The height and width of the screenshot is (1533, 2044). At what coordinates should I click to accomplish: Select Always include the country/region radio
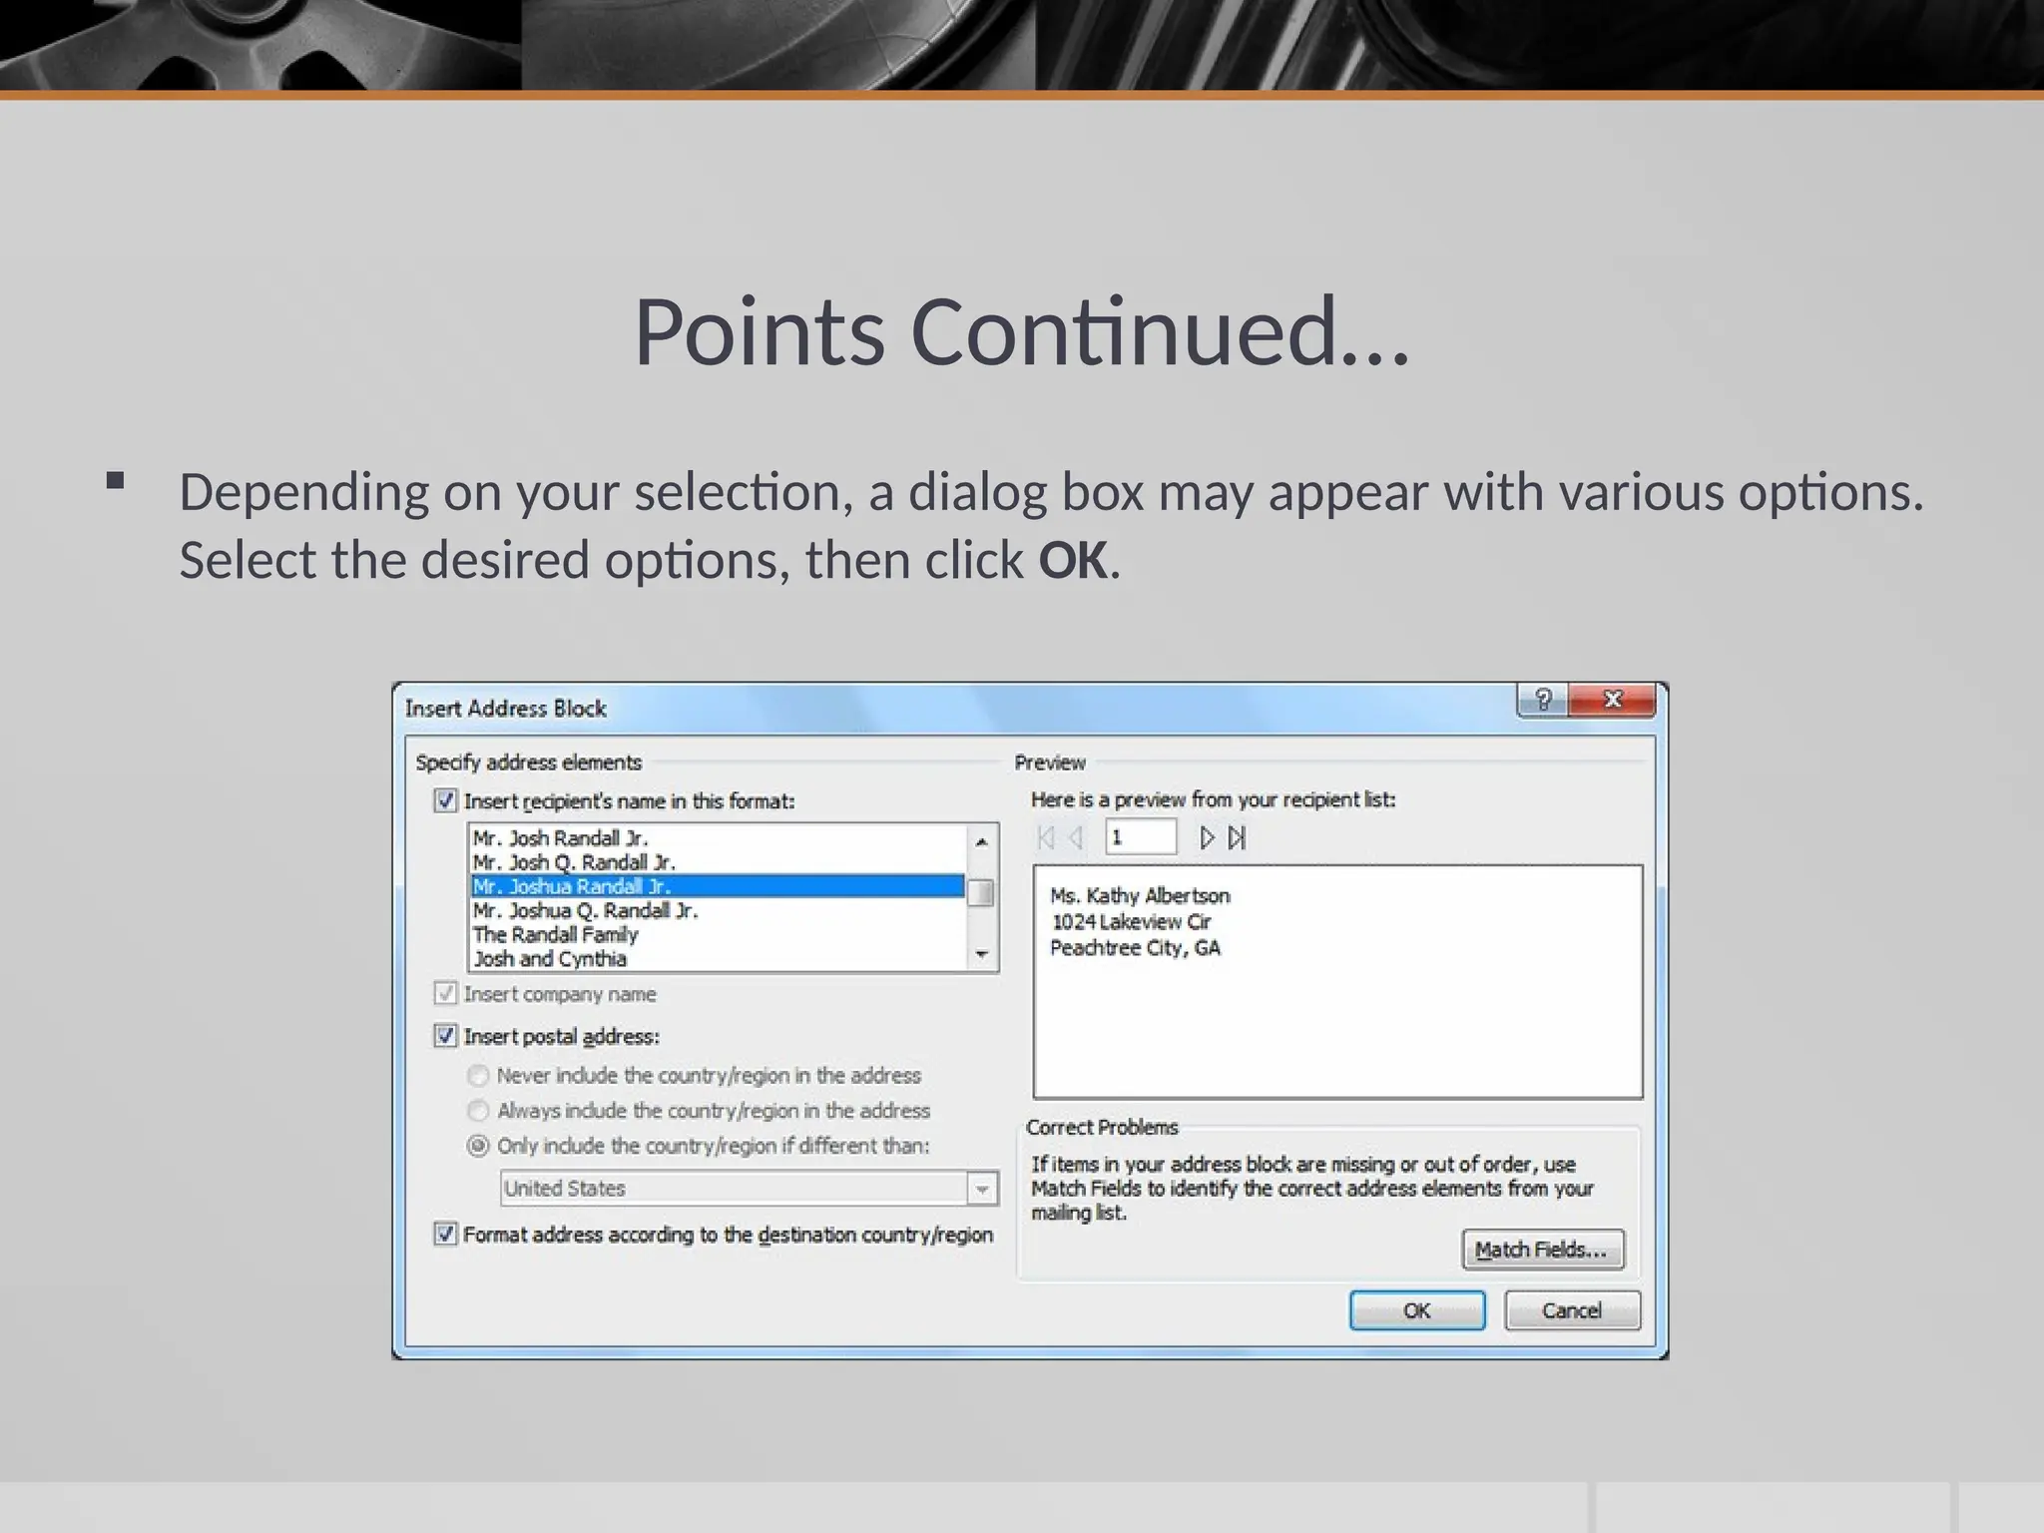[x=478, y=1111]
